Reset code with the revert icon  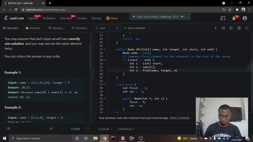[x=231, y=28]
